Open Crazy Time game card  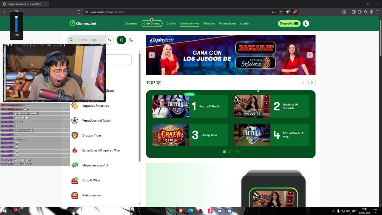[190, 135]
